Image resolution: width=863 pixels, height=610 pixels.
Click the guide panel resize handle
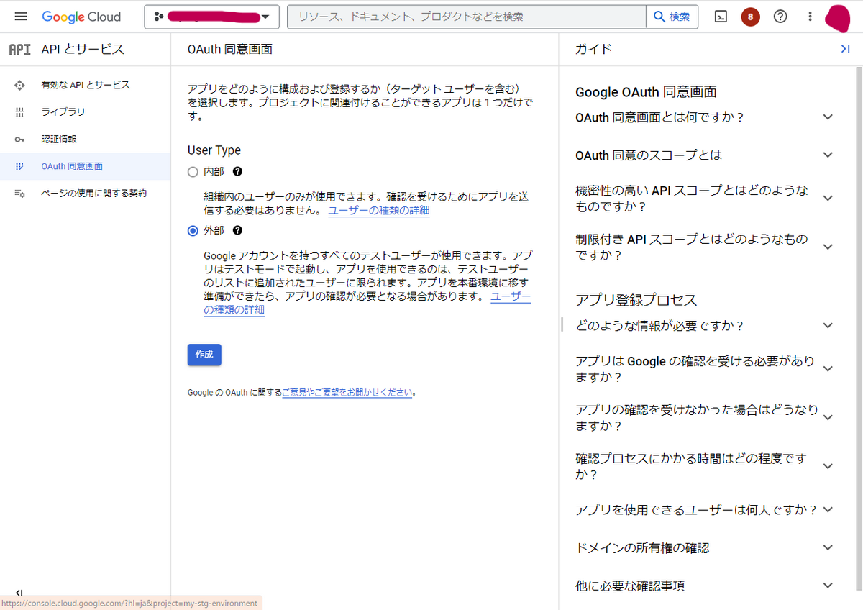(562, 324)
